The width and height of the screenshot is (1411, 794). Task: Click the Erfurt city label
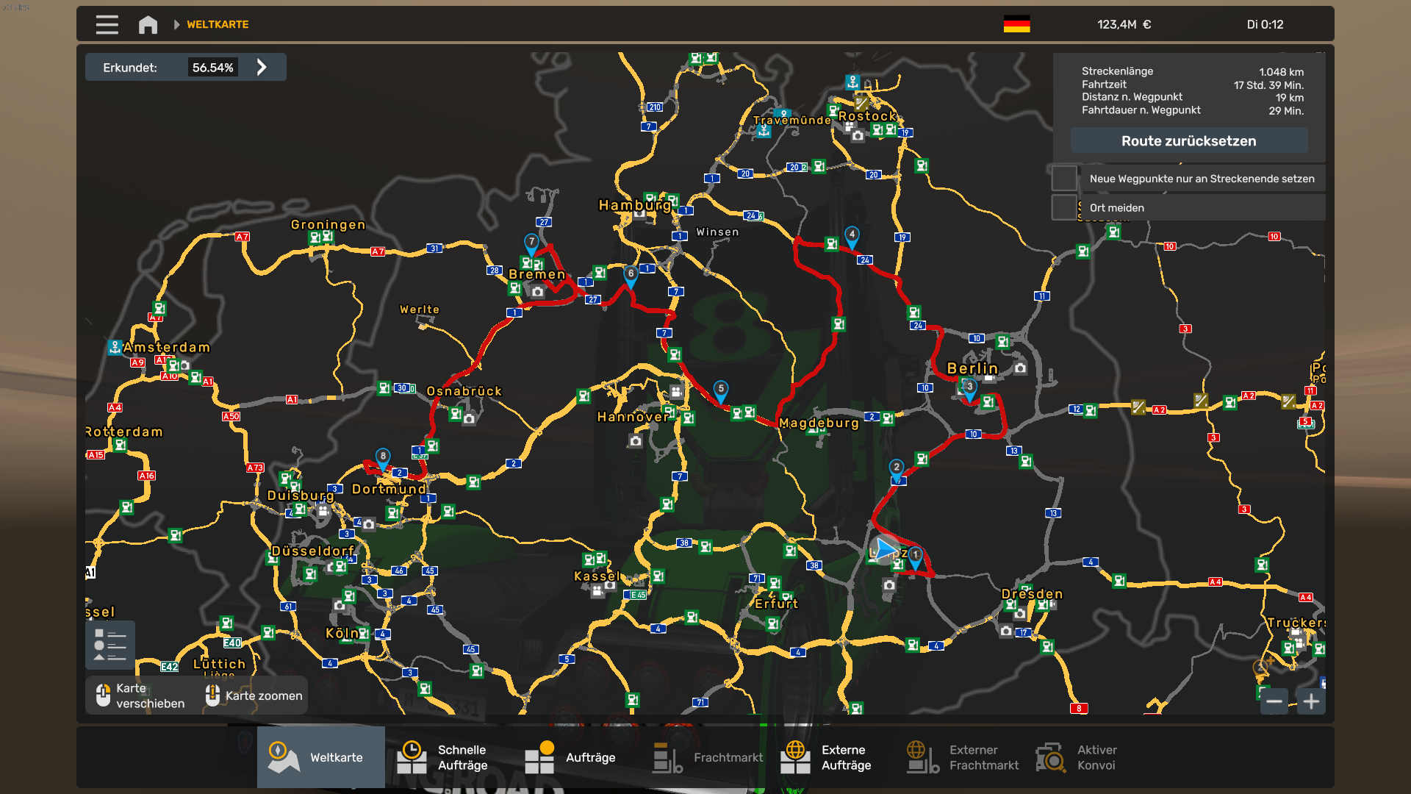pyautogui.click(x=777, y=604)
